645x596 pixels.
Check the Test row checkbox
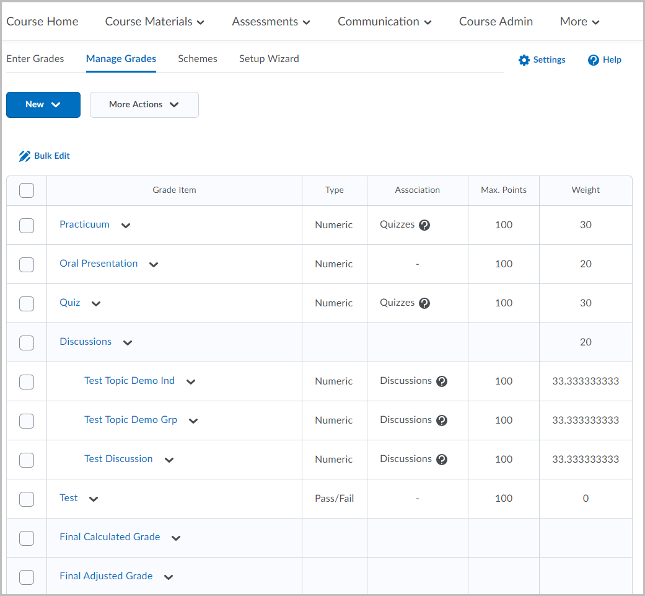(x=27, y=499)
